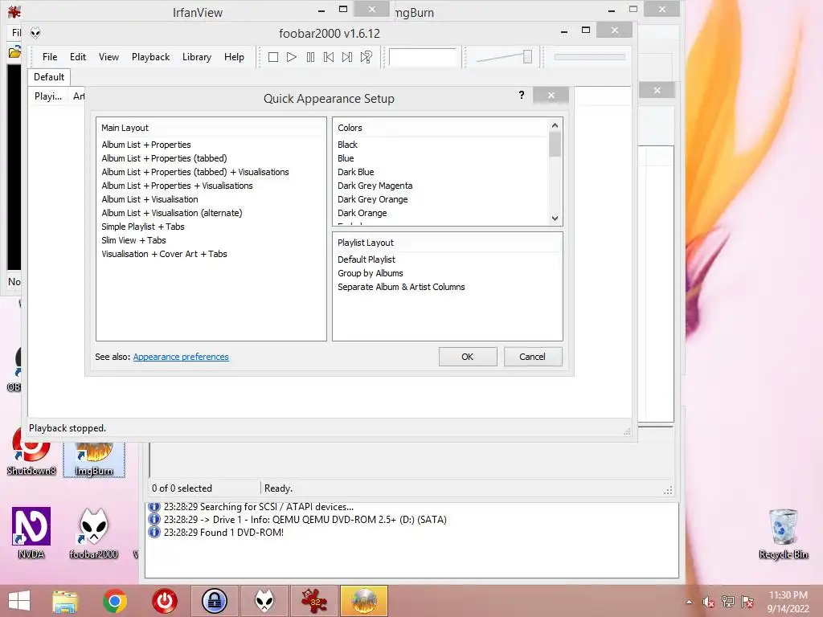Click the Stop playback button in foobar2000
Screen dimensions: 823x617
point(273,57)
